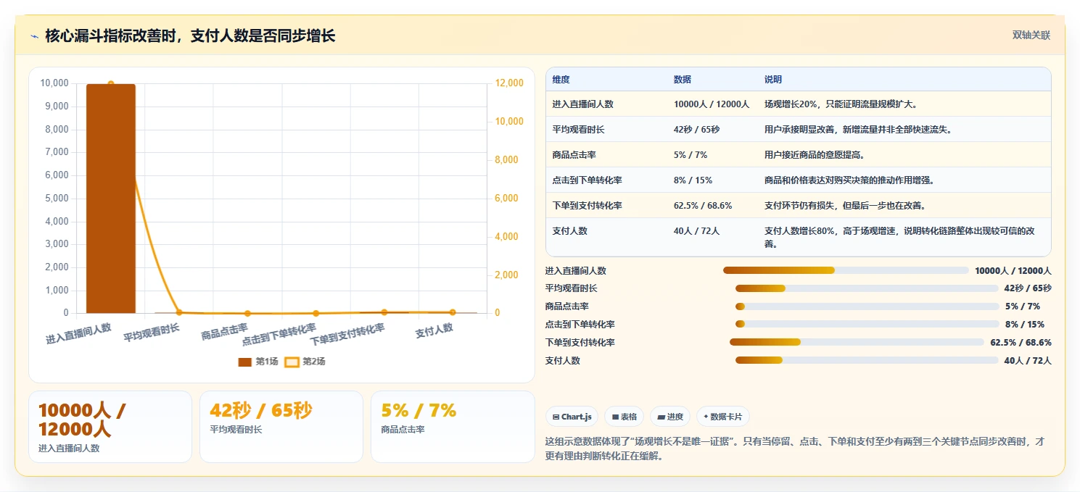Click the line point above 商品点击率
The image size is (1080, 492).
coord(247,314)
